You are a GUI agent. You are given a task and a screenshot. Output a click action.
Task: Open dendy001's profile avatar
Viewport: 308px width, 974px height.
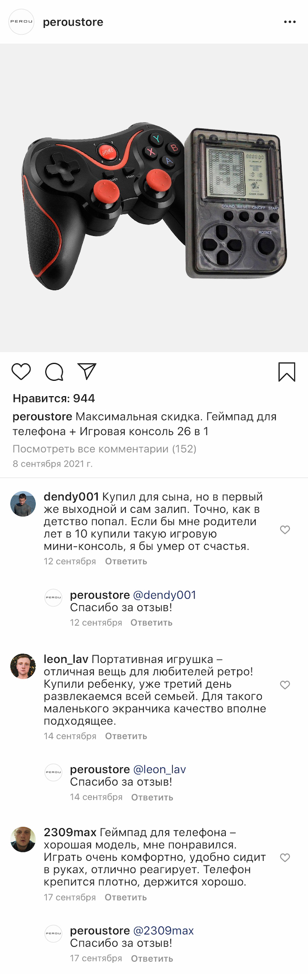(23, 504)
